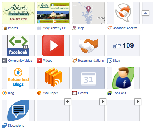Image resolution: width=153 pixels, height=132 pixels.
Task: Open the Networked Blogs tile
Action: click(x=18, y=78)
